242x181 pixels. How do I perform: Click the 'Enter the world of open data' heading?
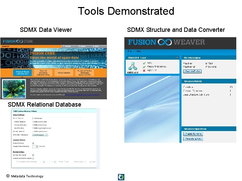click(x=54, y=58)
